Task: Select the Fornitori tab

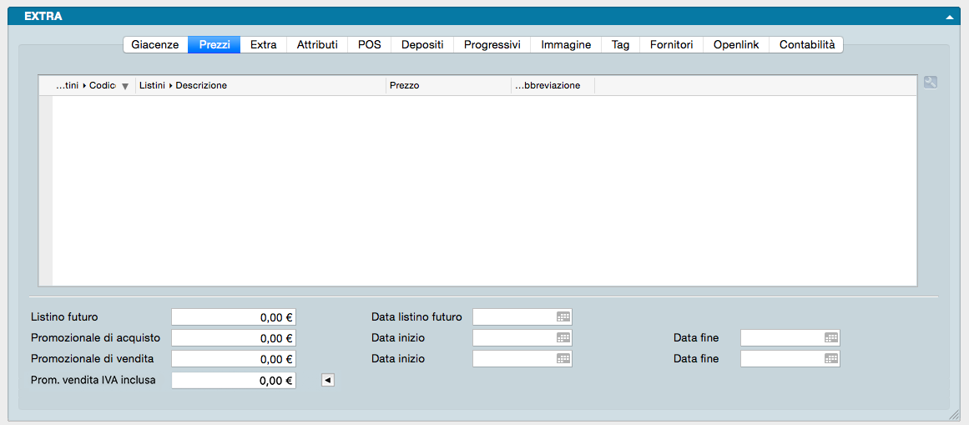Action: pos(672,45)
